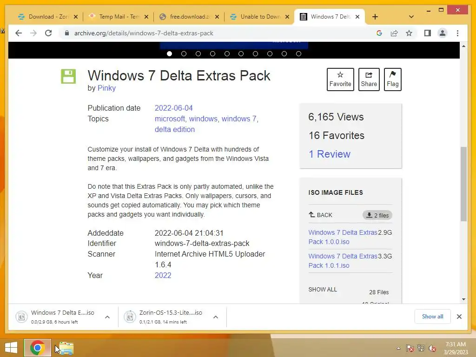Image resolution: width=476 pixels, height=357 pixels.
Task: Select second carousel dot
Action: pos(184,54)
